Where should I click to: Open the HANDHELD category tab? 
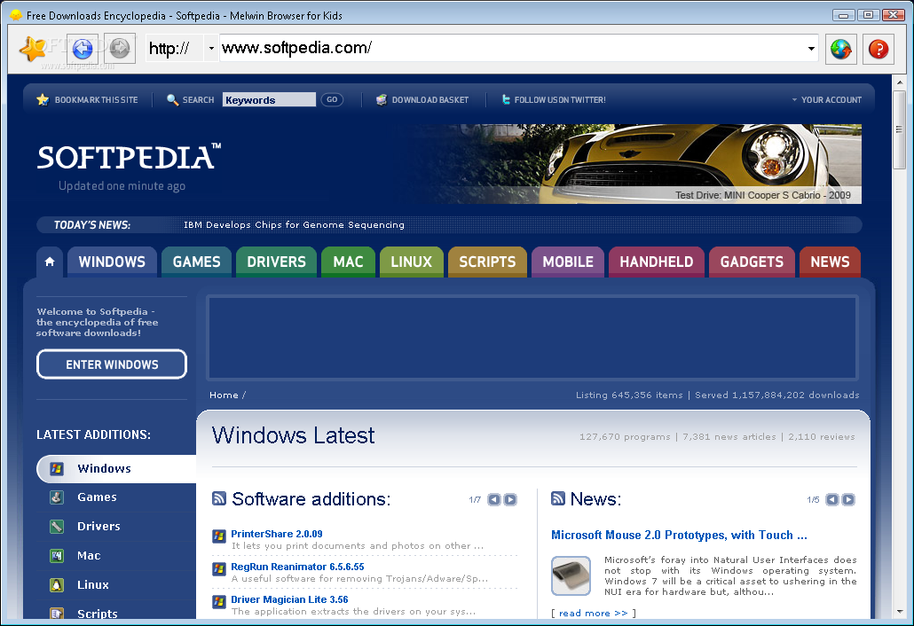[657, 262]
